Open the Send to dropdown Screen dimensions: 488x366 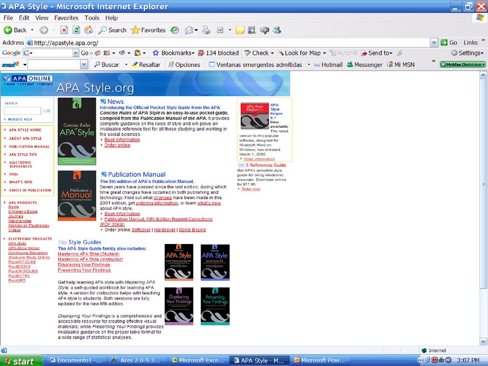click(391, 53)
